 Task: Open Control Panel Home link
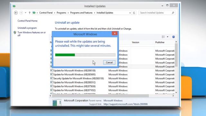(27, 21)
